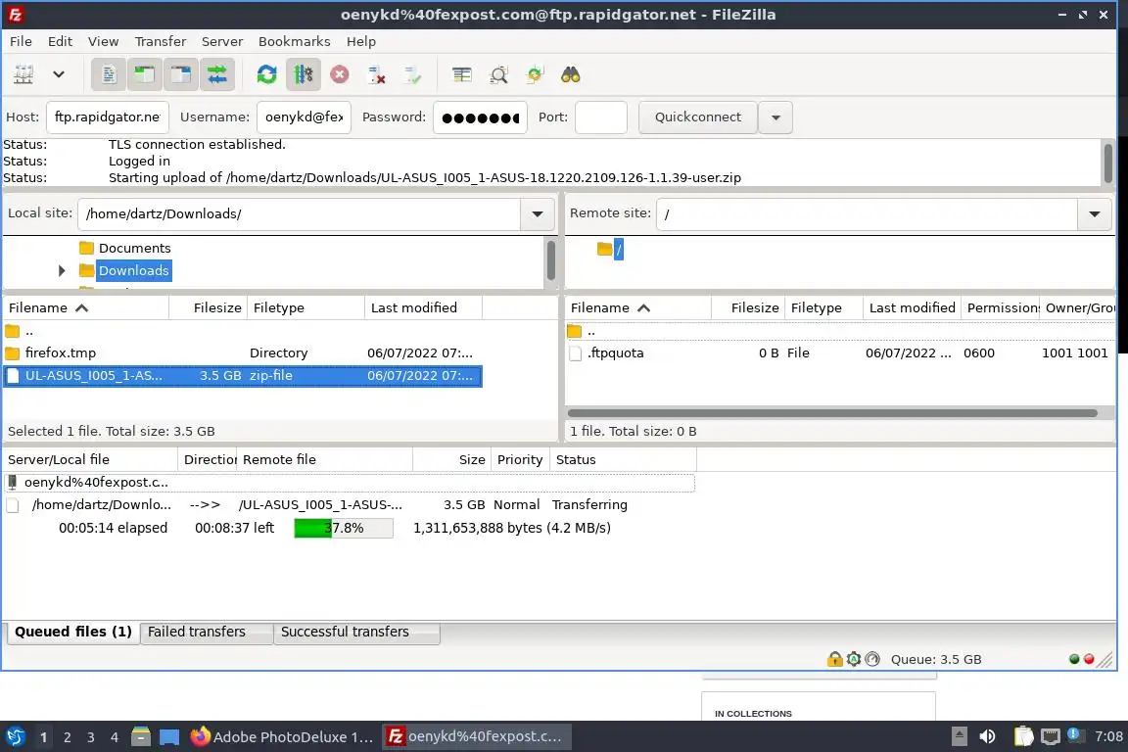Image resolution: width=1128 pixels, height=752 pixels.
Task: Open Quickconnect history dropdown
Action: tap(775, 117)
